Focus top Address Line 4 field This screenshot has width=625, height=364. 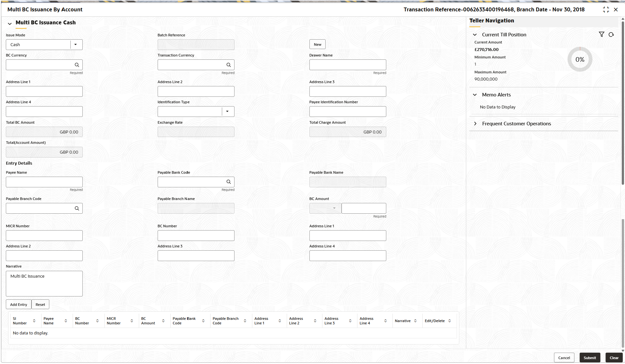tap(44, 111)
